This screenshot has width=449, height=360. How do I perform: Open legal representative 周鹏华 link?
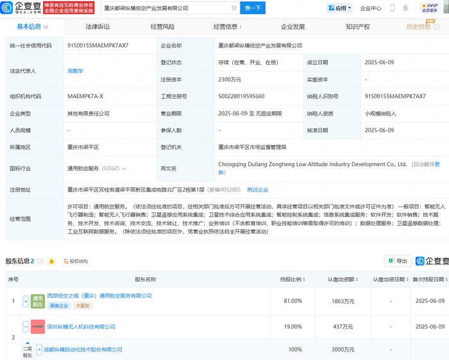(75, 71)
